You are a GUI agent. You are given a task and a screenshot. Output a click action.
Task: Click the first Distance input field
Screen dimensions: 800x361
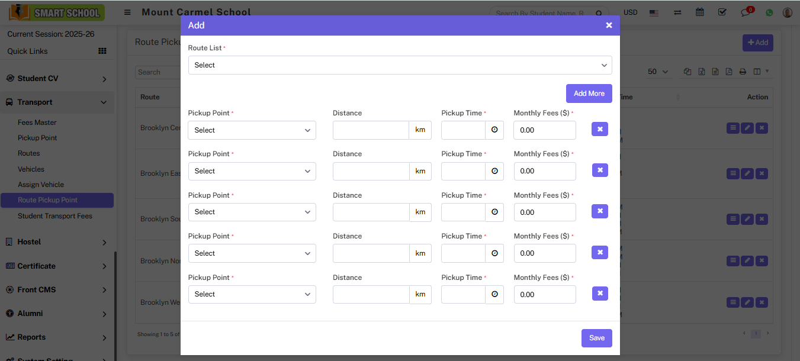371,130
